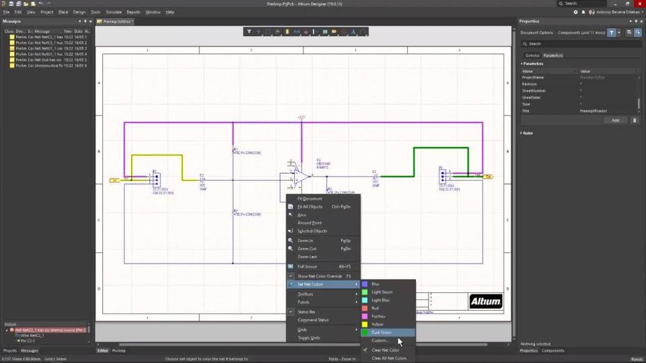This screenshot has width=646, height=363.
Task: Open the Properties panel options dropdown arrow
Action: (x=631, y=22)
